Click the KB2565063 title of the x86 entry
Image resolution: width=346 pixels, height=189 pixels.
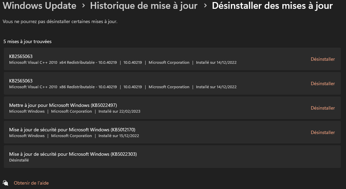coord(21,81)
